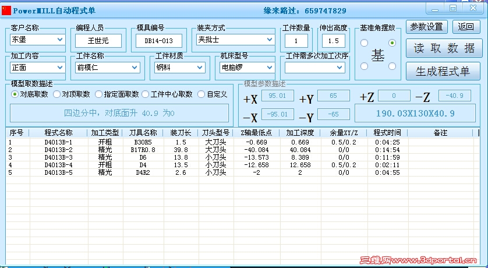Click 编程人员 field with 王世元
488x268 pixels.
pos(98,41)
